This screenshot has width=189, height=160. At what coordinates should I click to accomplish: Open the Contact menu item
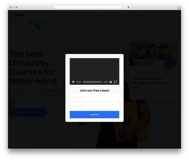(121, 16)
